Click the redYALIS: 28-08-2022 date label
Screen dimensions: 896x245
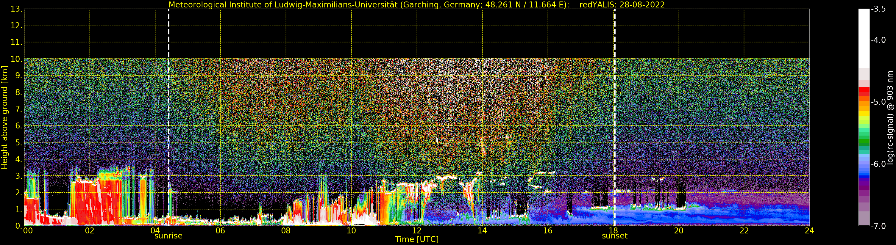[x=622, y=5]
